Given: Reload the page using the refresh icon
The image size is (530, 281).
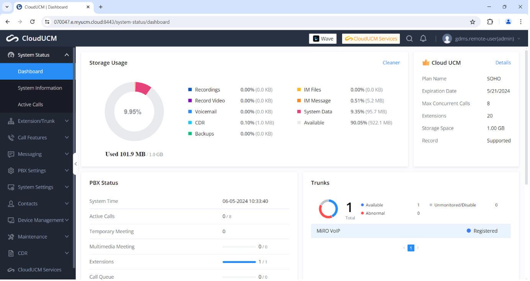Looking at the screenshot, I should click(33, 22).
